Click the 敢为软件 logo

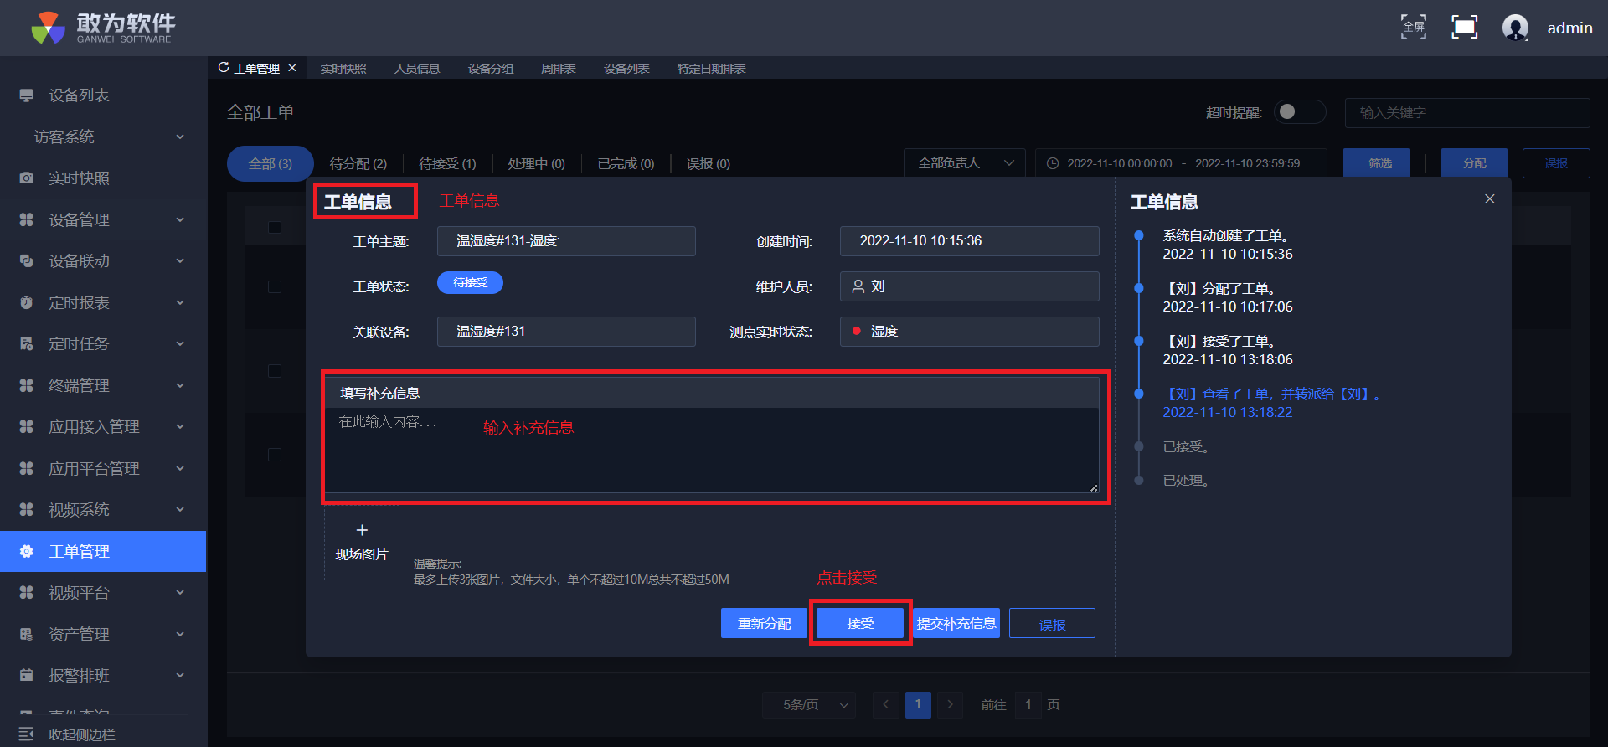pyautogui.click(x=102, y=28)
